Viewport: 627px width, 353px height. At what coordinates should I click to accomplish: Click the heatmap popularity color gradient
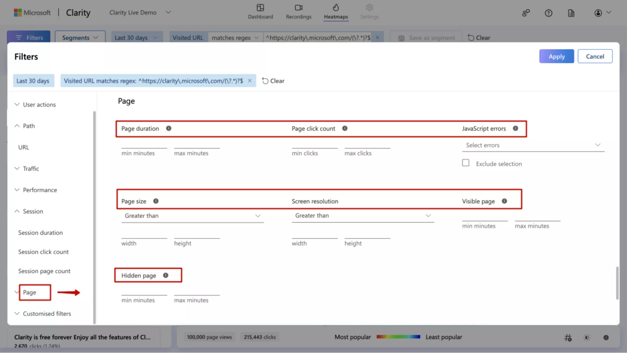point(398,337)
